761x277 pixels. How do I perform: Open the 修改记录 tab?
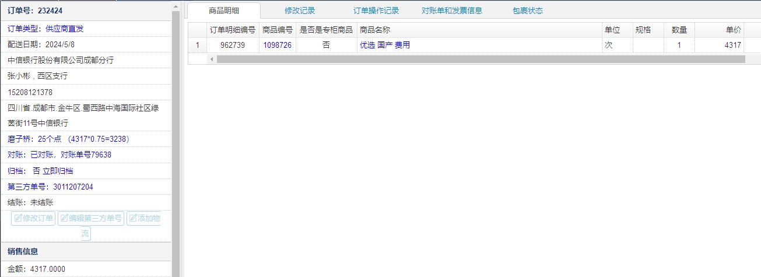coord(300,10)
